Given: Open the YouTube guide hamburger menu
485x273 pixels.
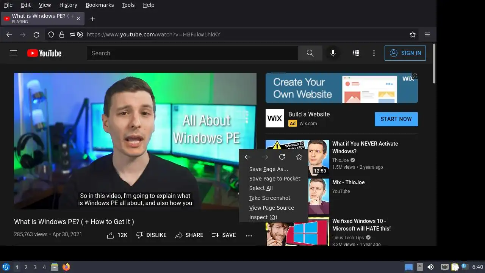Looking at the screenshot, I should click(x=14, y=53).
